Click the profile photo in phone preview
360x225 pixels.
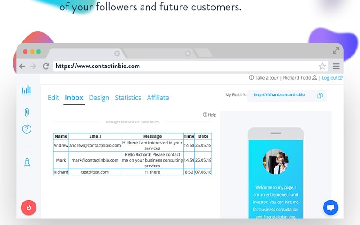[276, 162]
